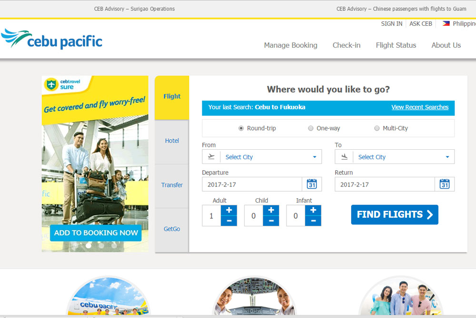Screen dimensions: 476x318
Task: Open CEB Advisory Surigao Operations link
Action: 135,9
